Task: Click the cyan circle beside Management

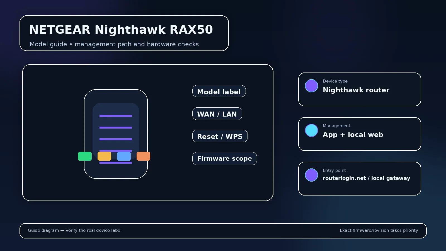Action: (311, 130)
